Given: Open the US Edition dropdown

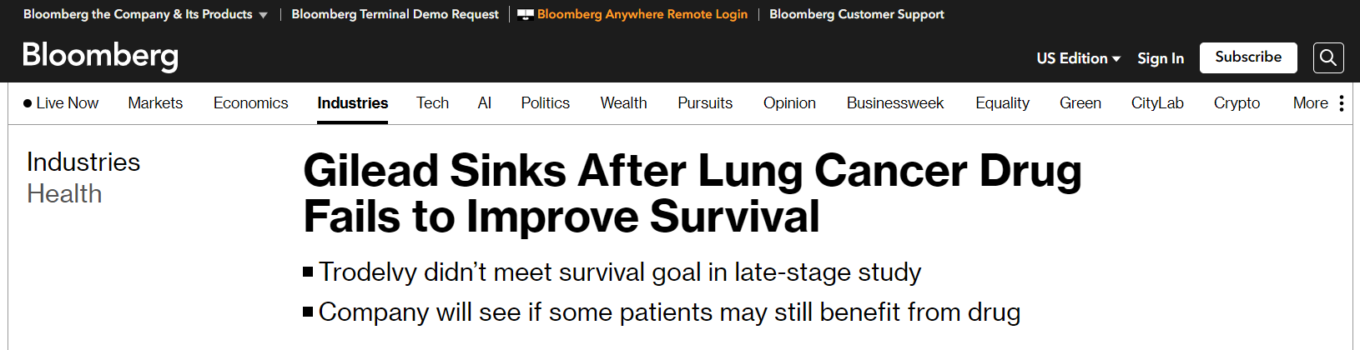Looking at the screenshot, I should pyautogui.click(x=1078, y=58).
